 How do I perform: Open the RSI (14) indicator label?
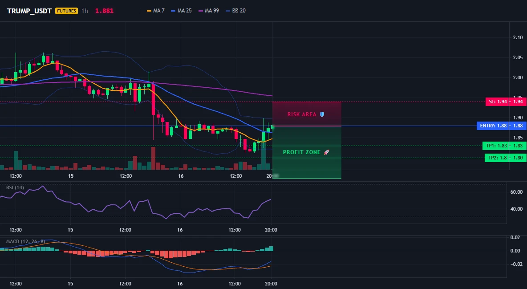click(15, 187)
